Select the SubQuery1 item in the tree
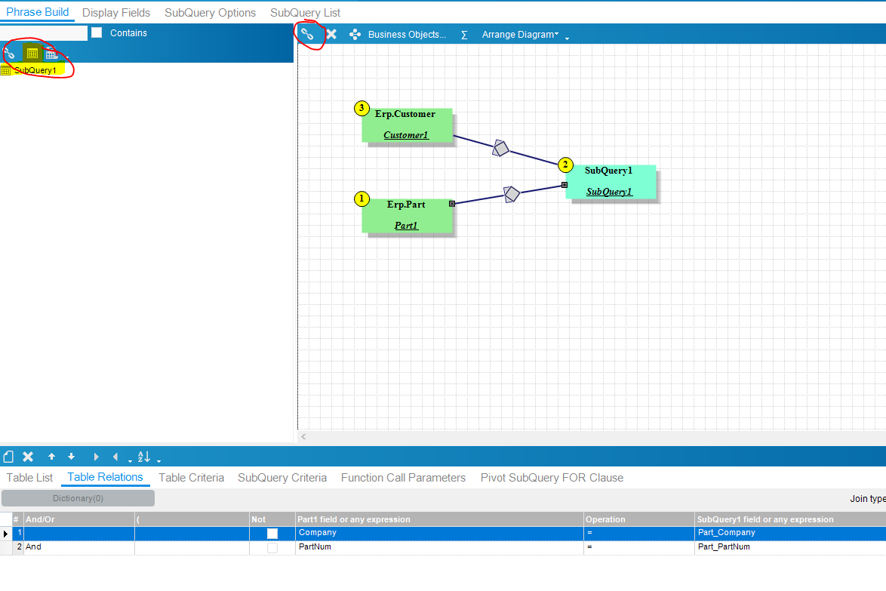886x591 pixels. [x=35, y=70]
